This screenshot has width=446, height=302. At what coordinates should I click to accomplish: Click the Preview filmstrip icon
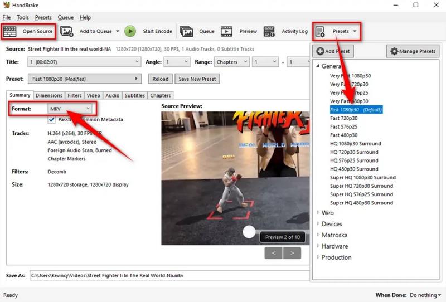pyautogui.click(x=226, y=31)
